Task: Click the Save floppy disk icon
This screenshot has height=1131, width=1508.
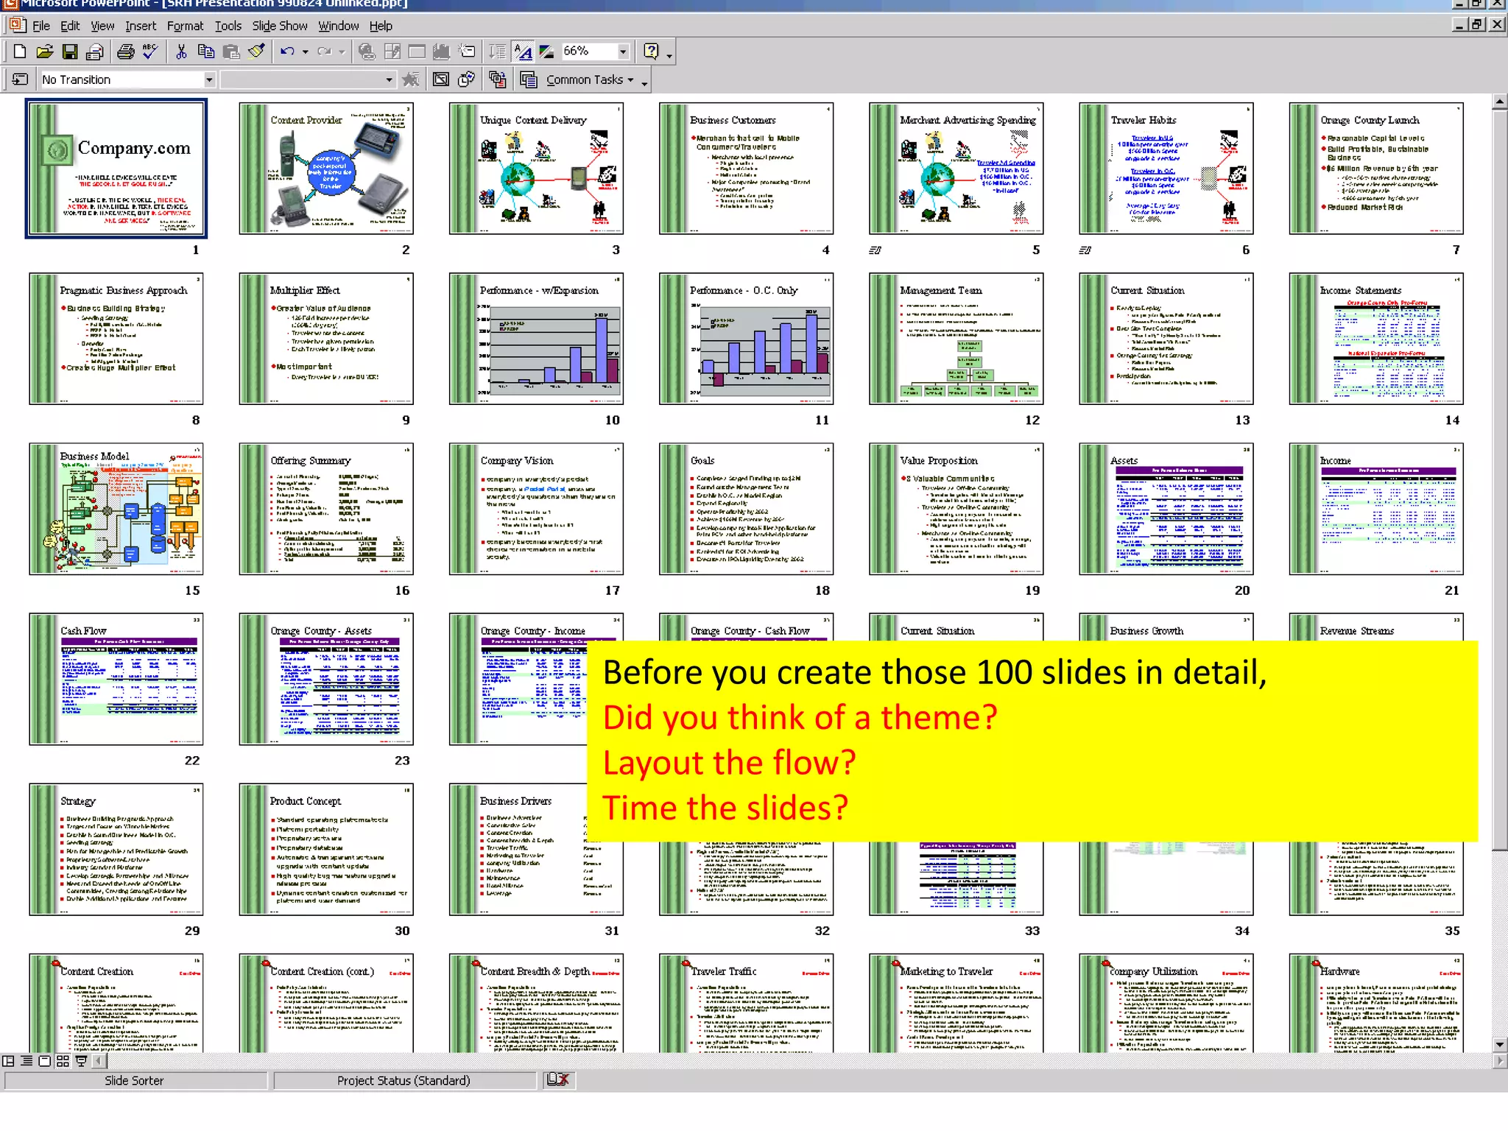Action: pos(69,52)
